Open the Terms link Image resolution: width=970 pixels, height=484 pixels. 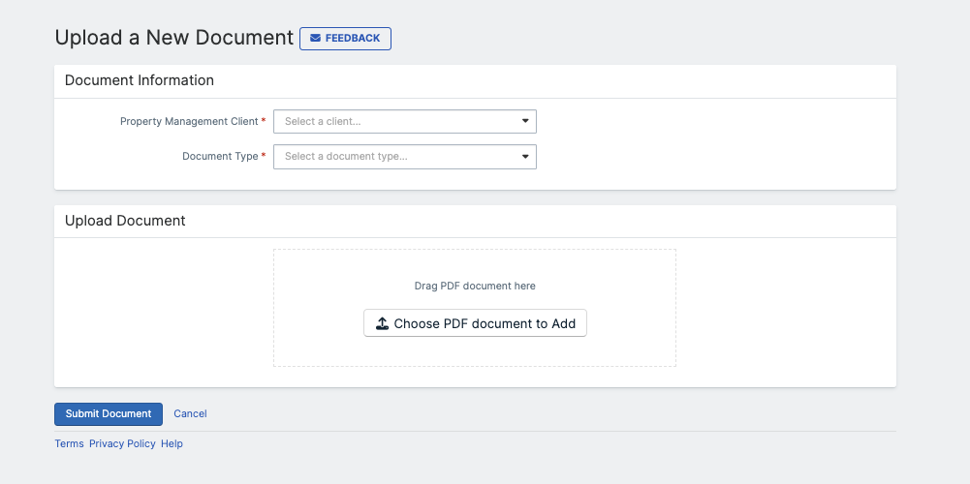70,443
